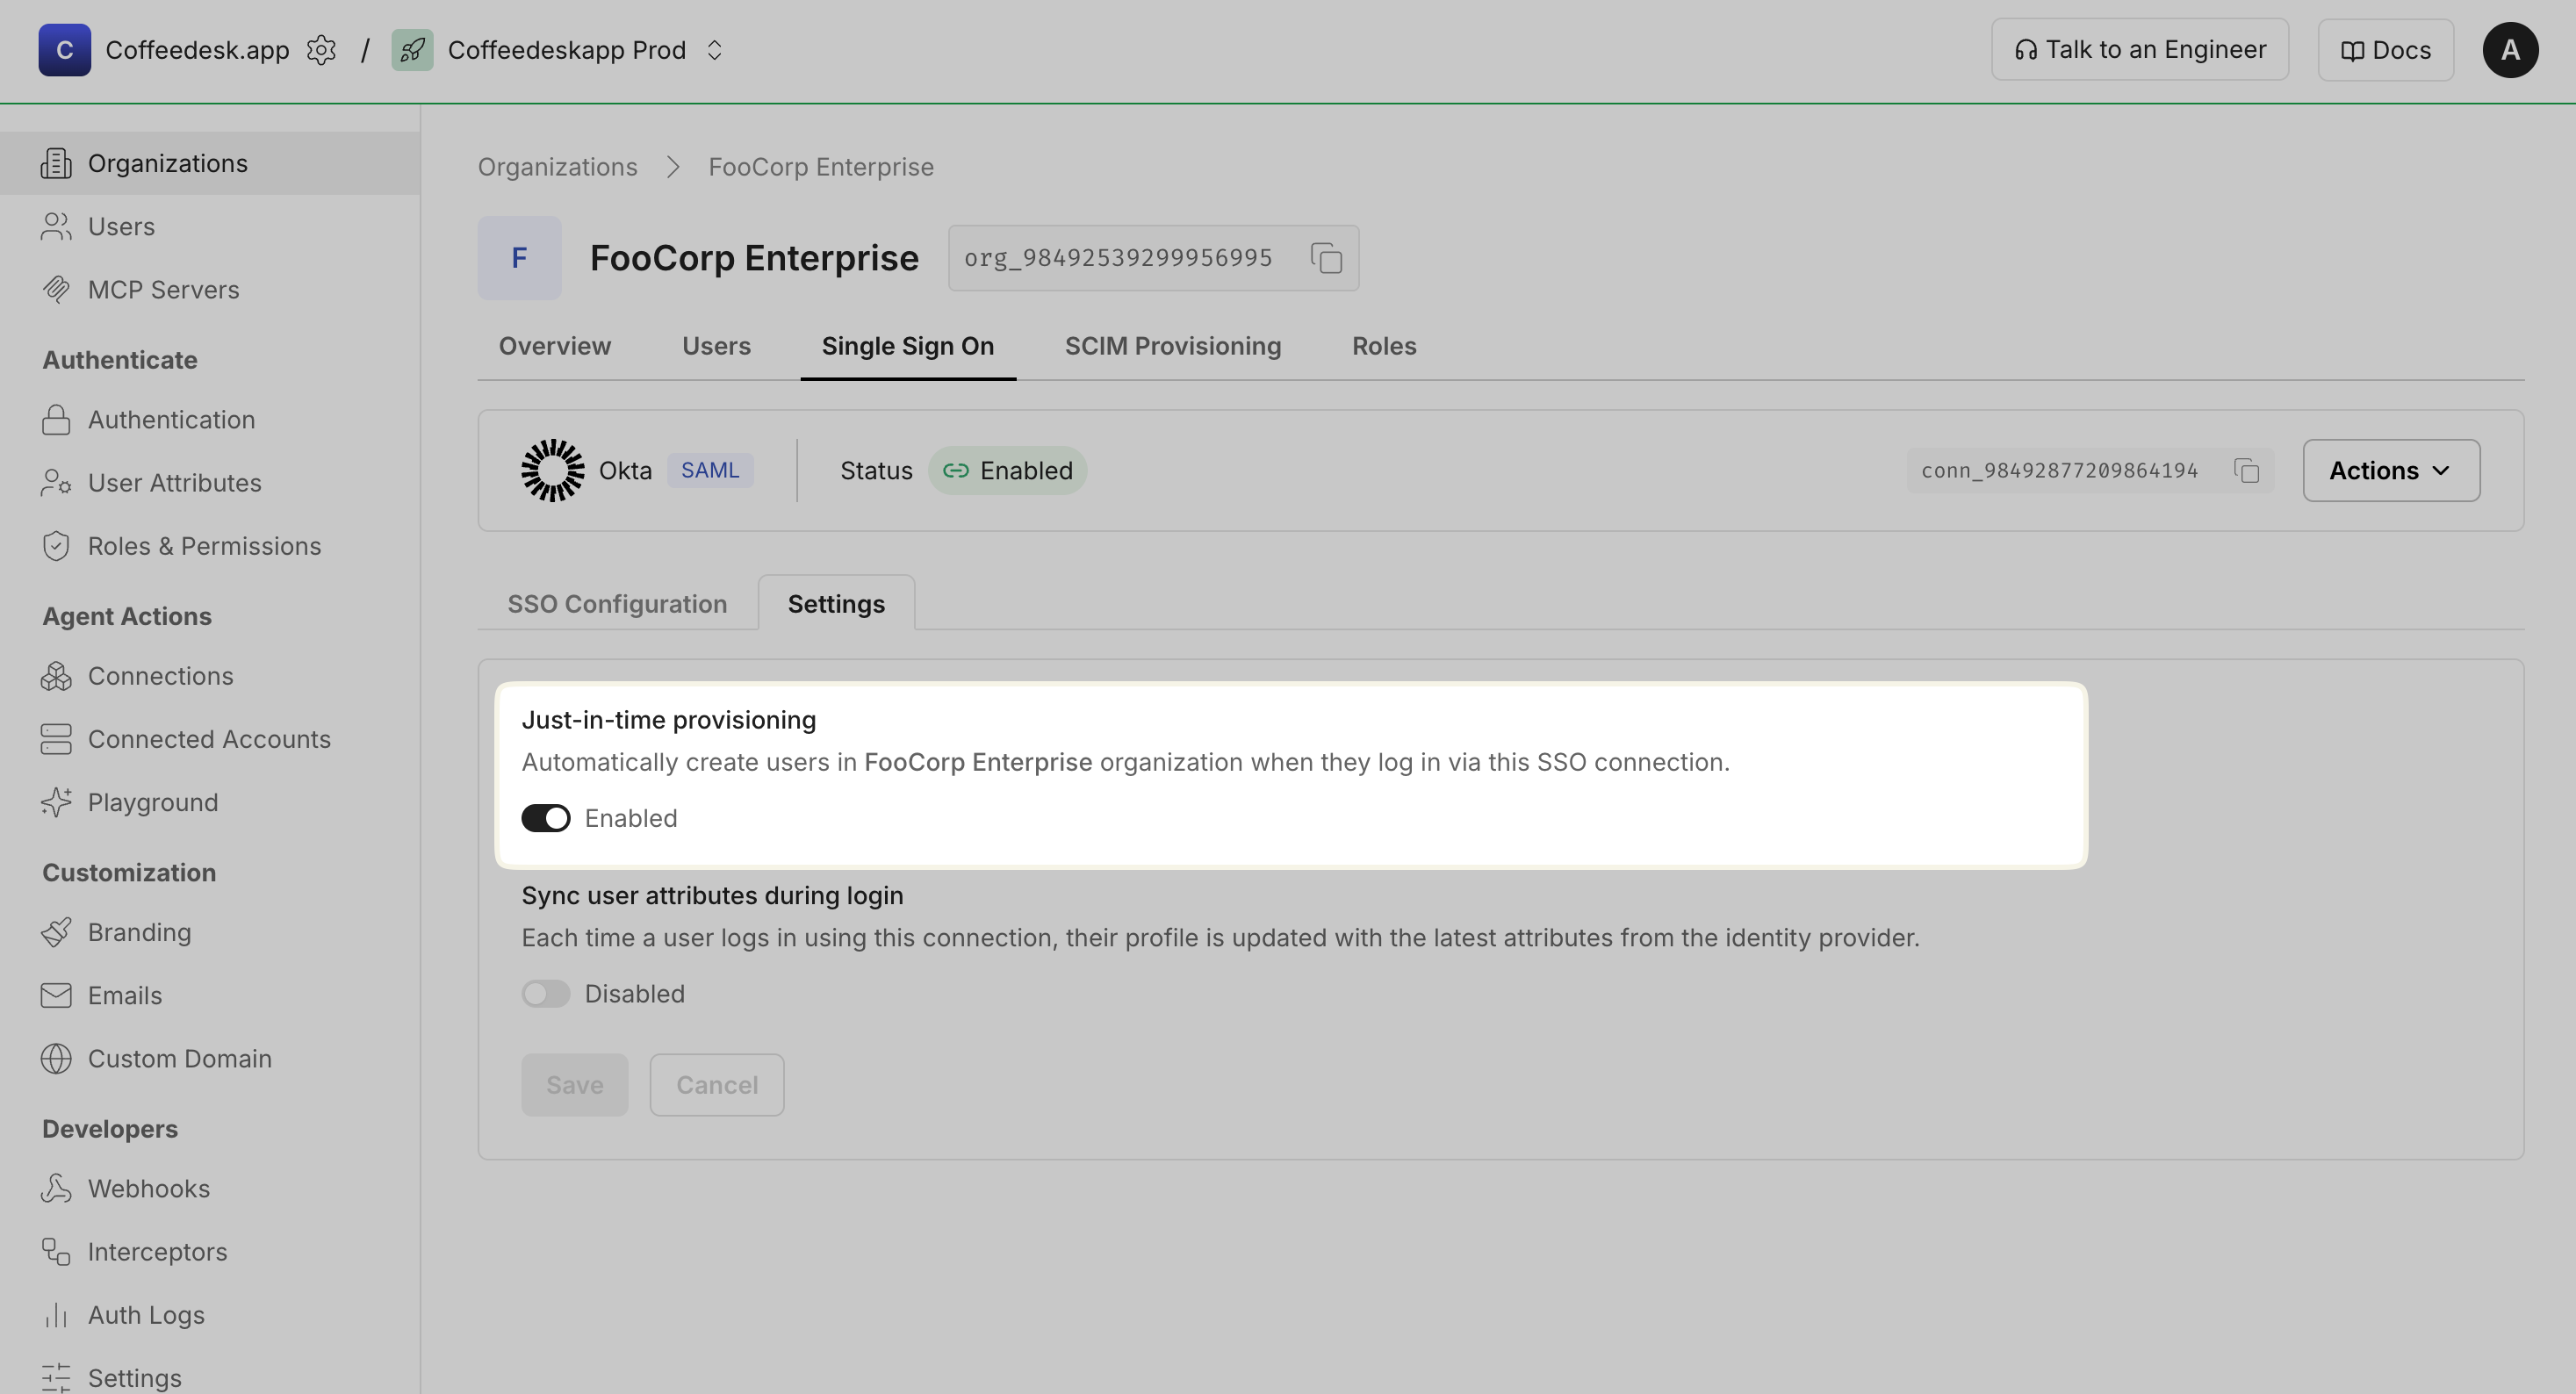
Task: Click the Cancel button
Action: (x=716, y=1085)
